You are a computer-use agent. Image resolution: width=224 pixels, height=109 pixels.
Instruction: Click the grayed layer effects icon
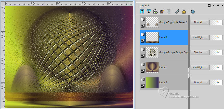[168, 11]
